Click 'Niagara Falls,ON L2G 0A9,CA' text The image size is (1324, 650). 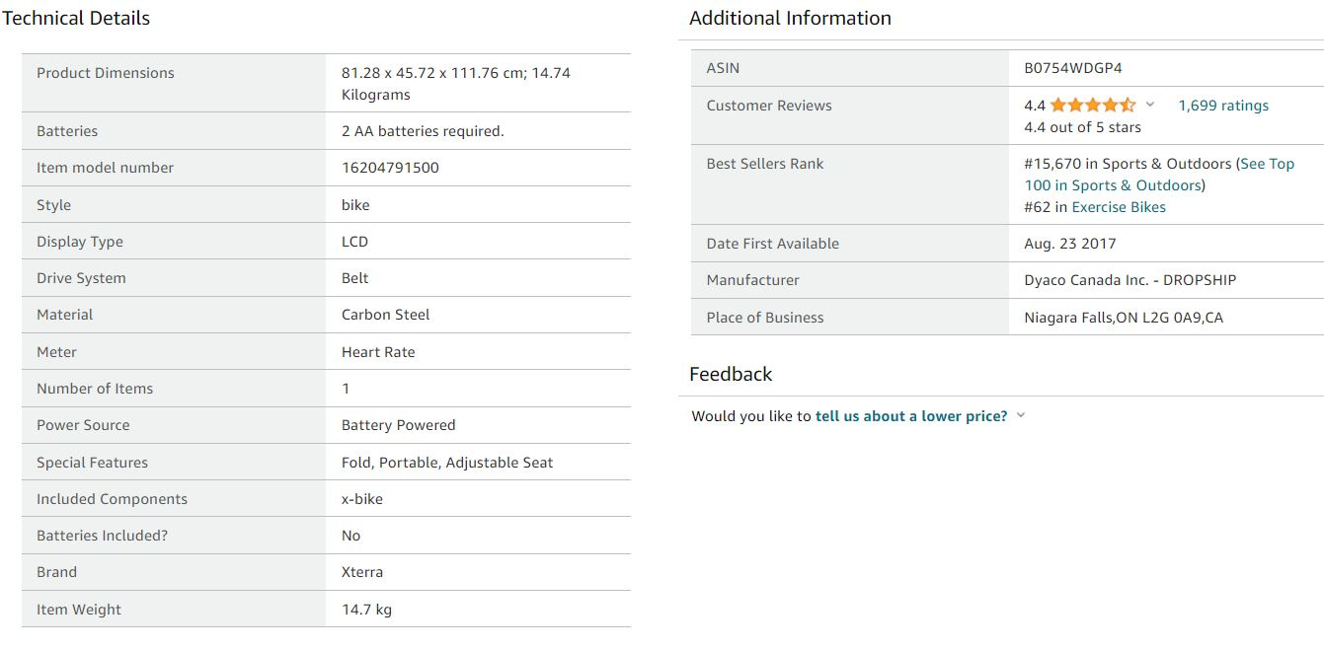(x=1124, y=318)
